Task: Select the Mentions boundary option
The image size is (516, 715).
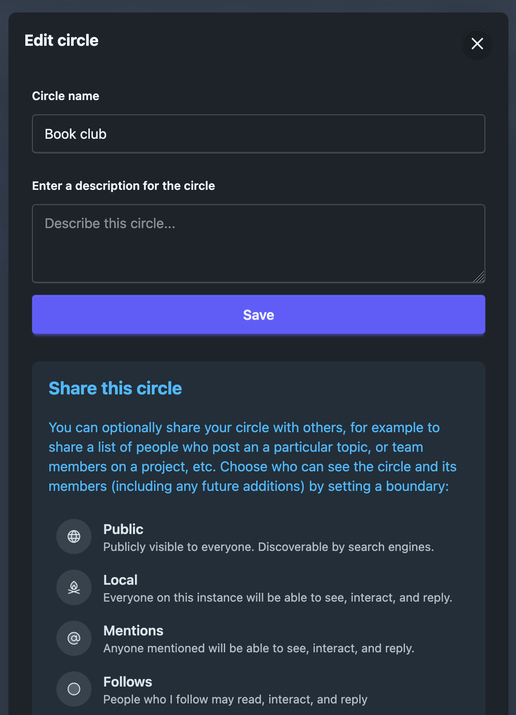Action: point(133,631)
